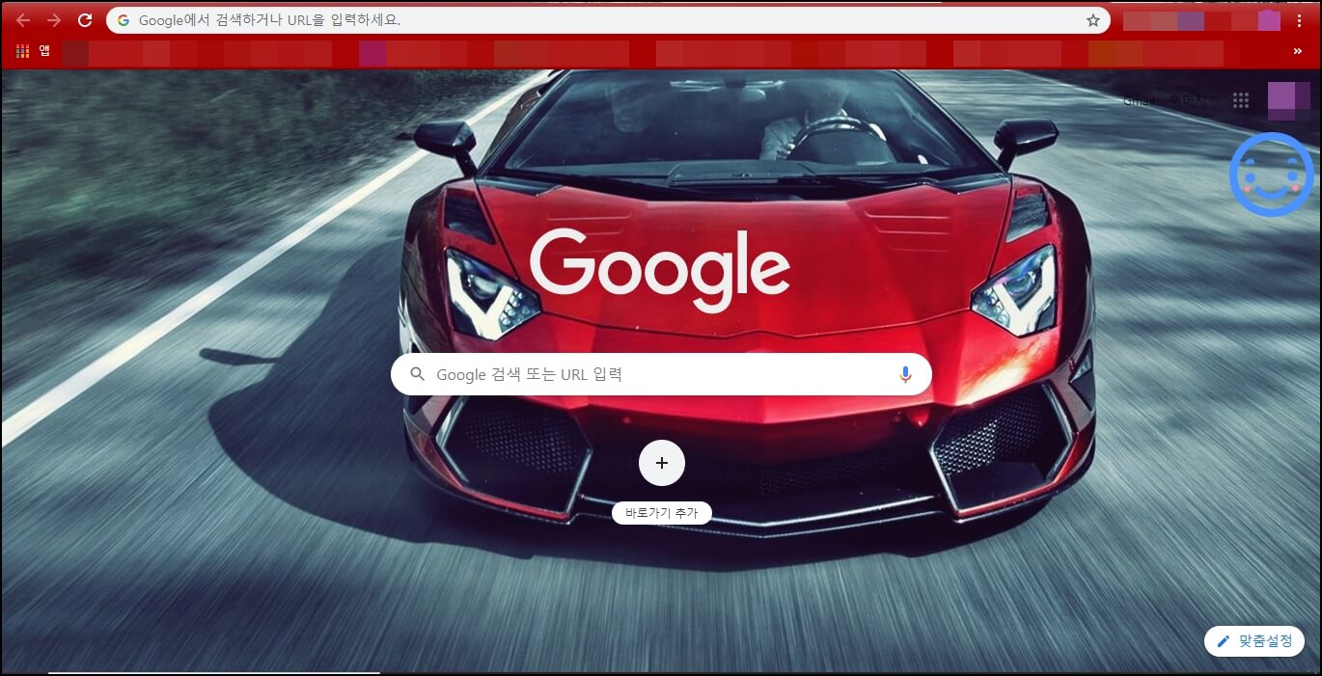The width and height of the screenshot is (1322, 676).
Task: Focus the address bar URL field
Action: [608, 20]
